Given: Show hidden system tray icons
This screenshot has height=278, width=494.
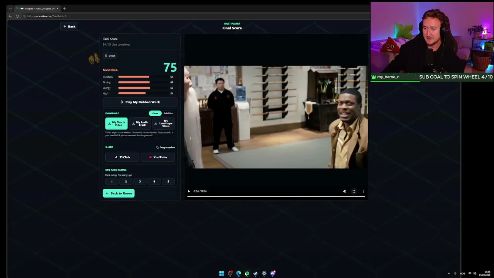Looking at the screenshot, I should tap(449, 273).
